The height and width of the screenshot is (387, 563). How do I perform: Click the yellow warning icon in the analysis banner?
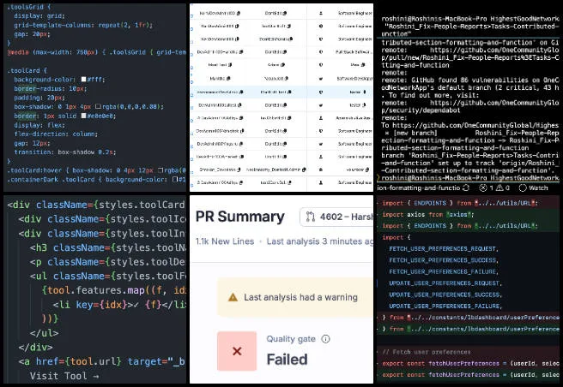coord(233,297)
